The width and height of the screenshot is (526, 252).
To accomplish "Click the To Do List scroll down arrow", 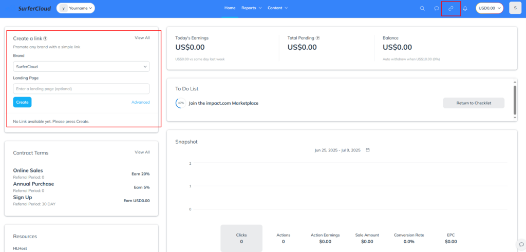I will pyautogui.click(x=515, y=118).
